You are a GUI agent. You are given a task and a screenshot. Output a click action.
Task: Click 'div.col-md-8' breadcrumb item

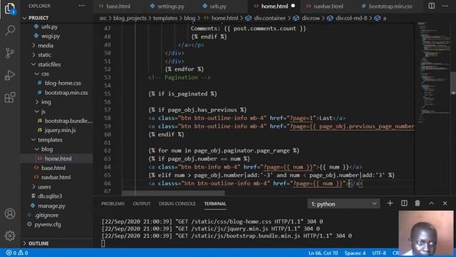[351, 18]
